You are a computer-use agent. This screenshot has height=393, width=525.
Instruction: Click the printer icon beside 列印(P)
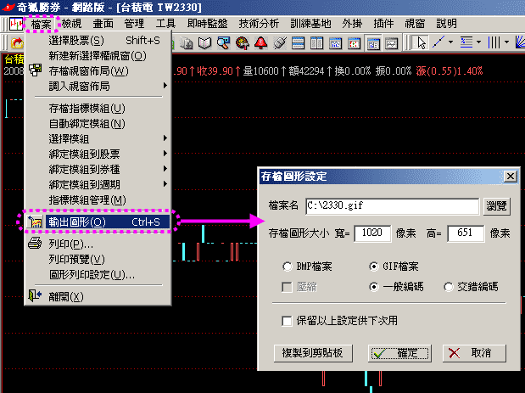coord(36,244)
